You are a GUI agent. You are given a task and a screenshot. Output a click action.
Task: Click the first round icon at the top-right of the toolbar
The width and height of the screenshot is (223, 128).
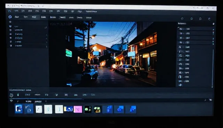pos(182,18)
